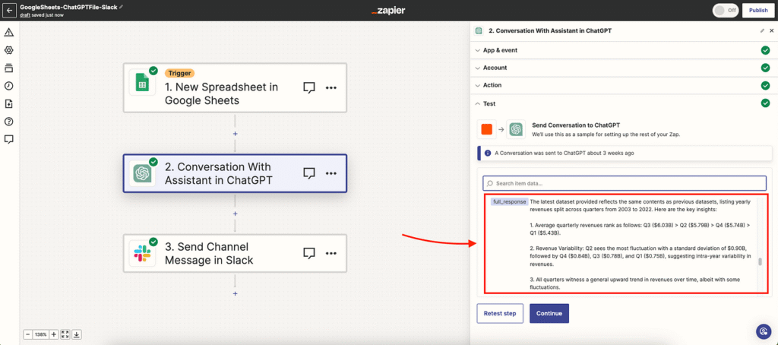The width and height of the screenshot is (778, 345).
Task: Click the Slack app icon in step 3
Action: 142,253
